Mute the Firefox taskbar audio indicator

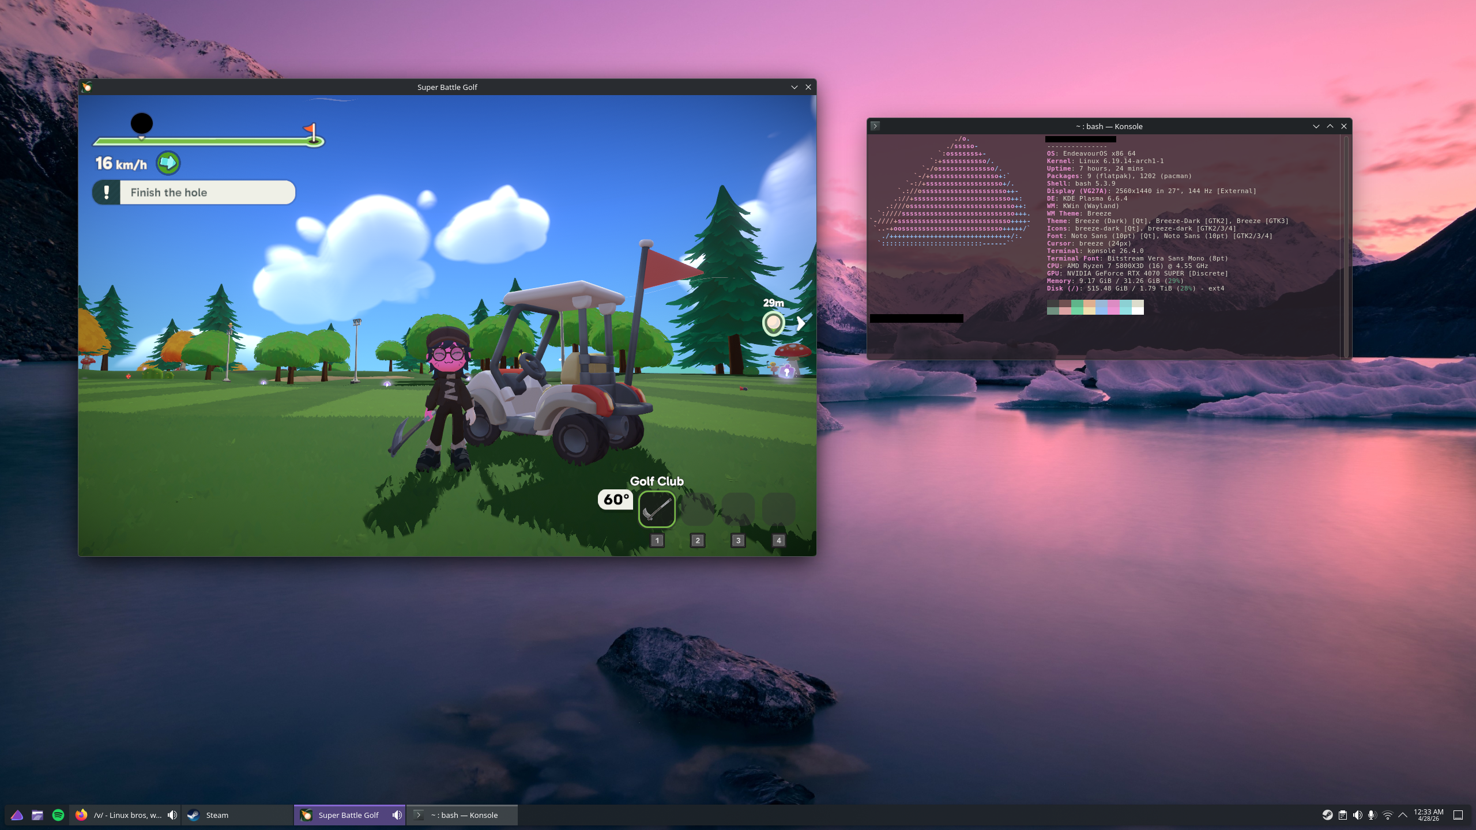pos(172,815)
